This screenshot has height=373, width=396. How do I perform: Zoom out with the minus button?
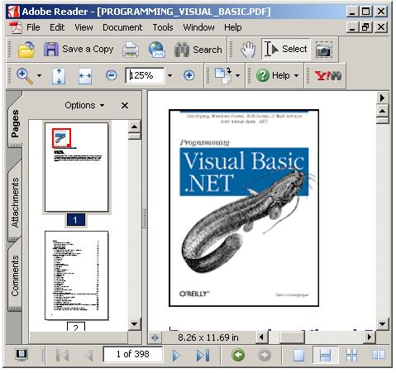pos(112,75)
